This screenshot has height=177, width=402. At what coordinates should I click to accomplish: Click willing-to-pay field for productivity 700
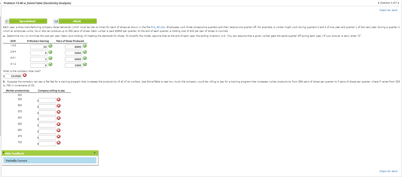click(x=47, y=143)
